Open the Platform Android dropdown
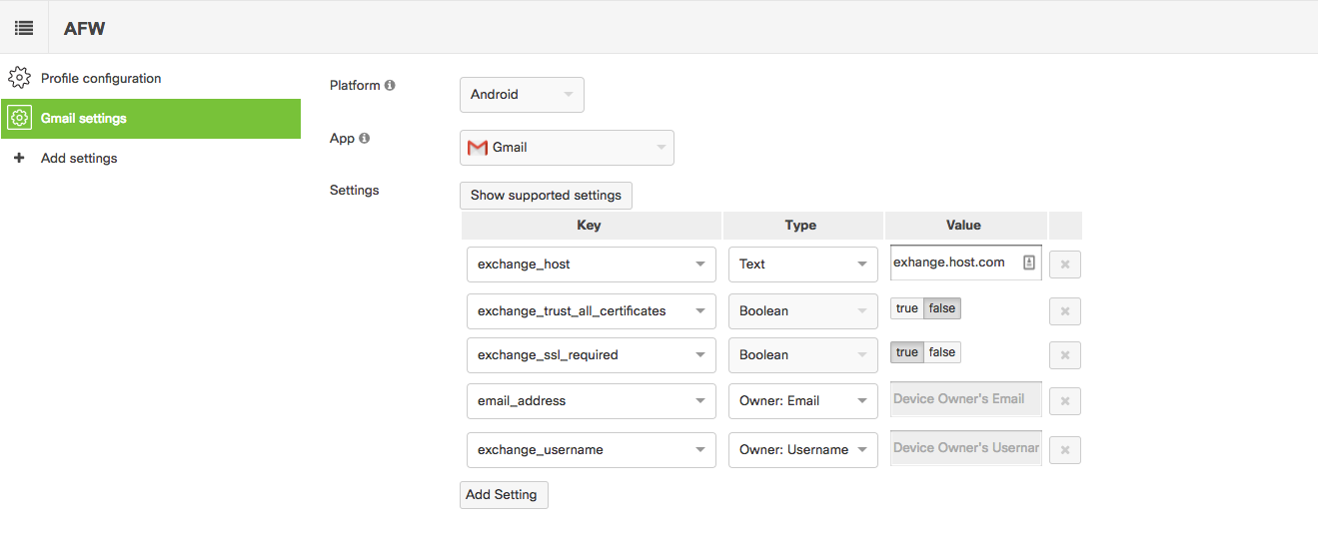This screenshot has height=534, width=1318. pos(522,95)
